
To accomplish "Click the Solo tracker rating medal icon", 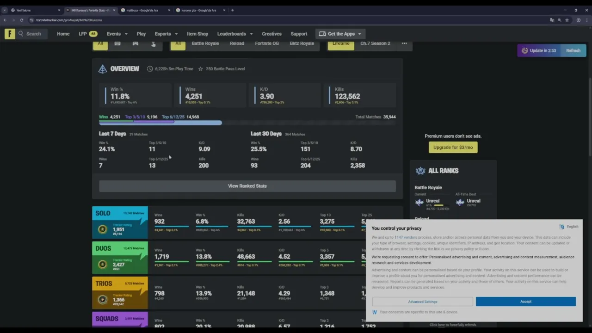I will [x=103, y=229].
